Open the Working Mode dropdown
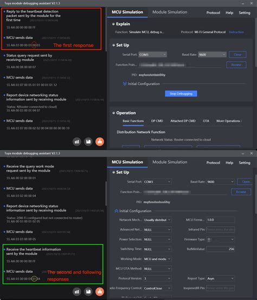This screenshot has height=300, width=257. tap(157, 259)
